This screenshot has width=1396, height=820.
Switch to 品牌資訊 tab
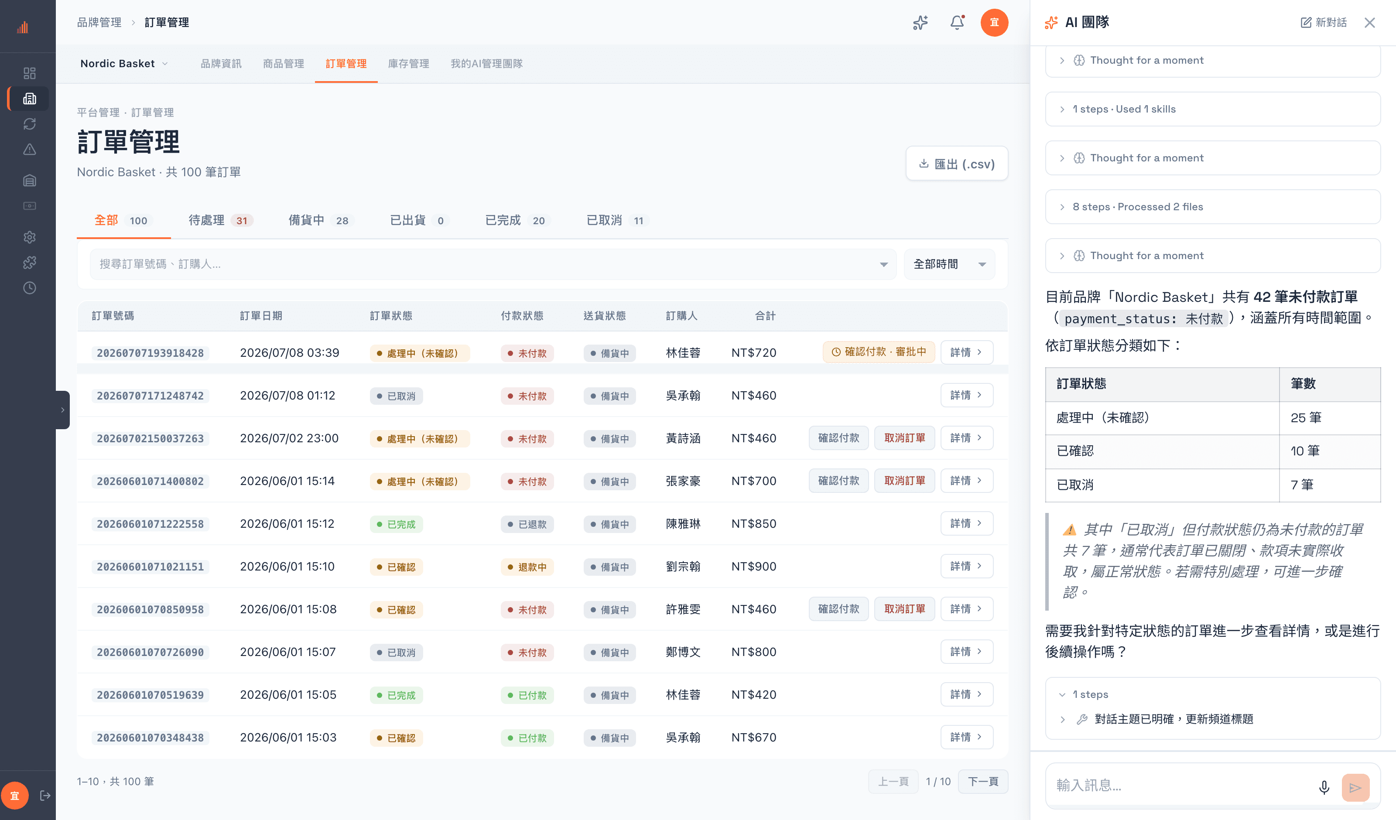pos(220,64)
